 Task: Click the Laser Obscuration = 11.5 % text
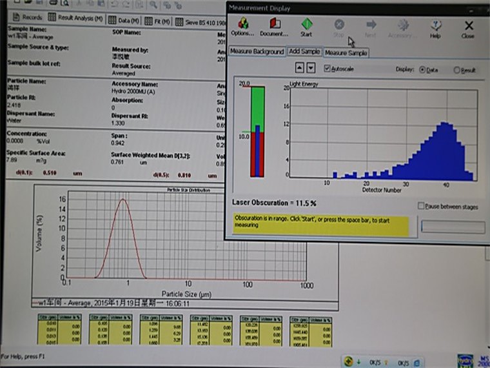click(274, 203)
